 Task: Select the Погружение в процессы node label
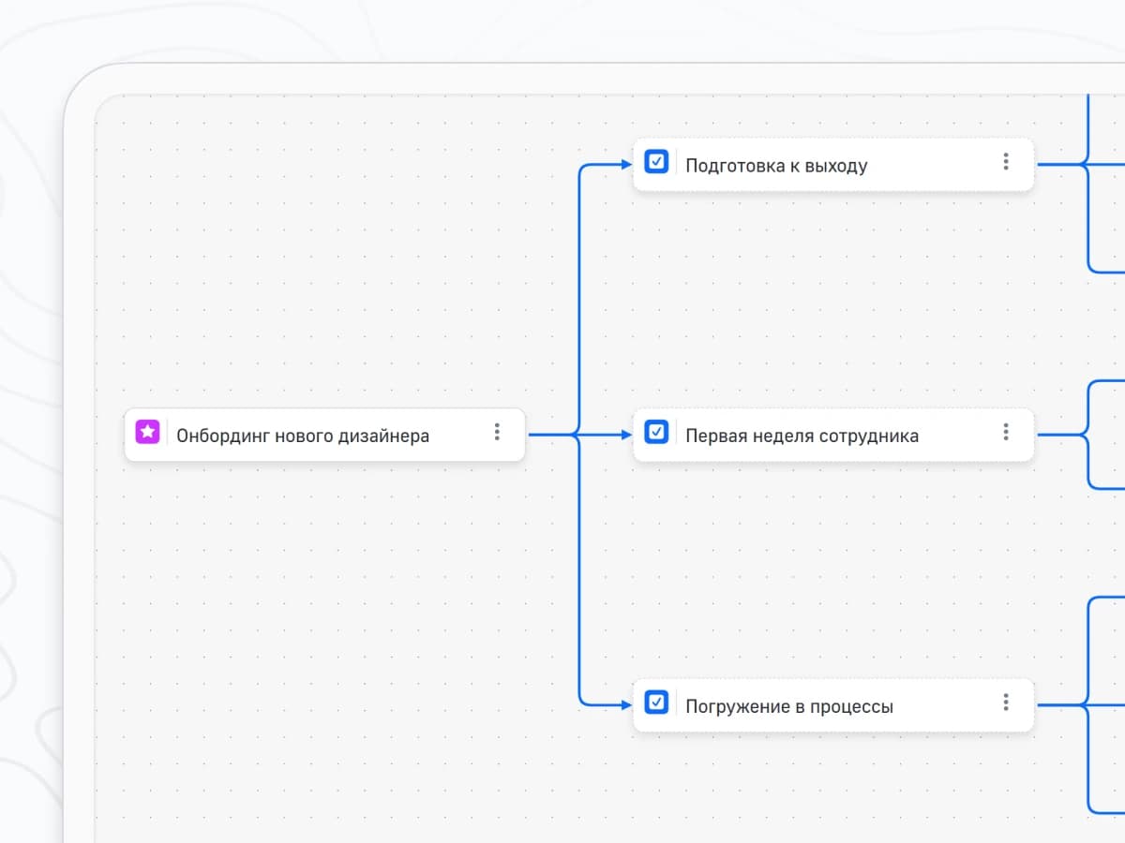(788, 706)
